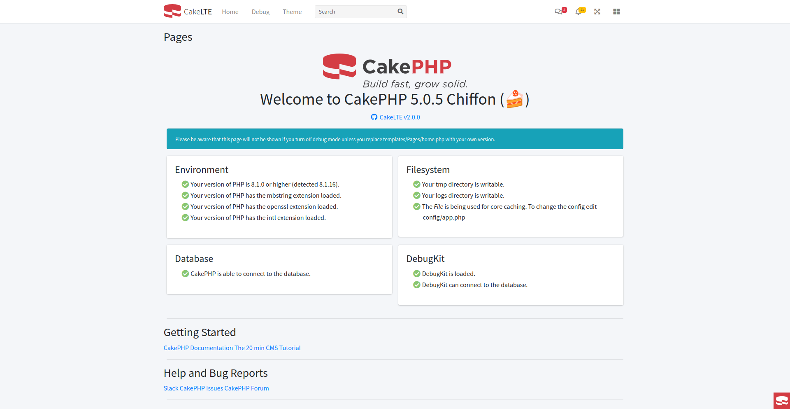Screen dimensions: 790x409
Task: Click check icon for PHP 8.1.0 version line
Action: [x=185, y=184]
